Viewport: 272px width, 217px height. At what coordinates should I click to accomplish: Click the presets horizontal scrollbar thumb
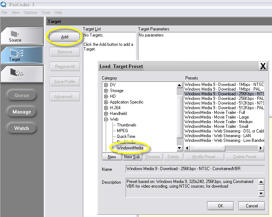click(207, 148)
